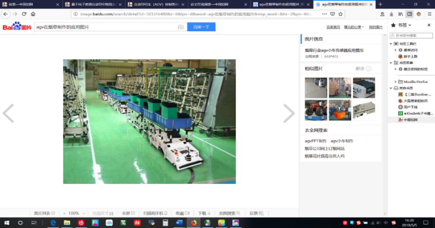Expand the 最常访问 bookmark folder
This screenshot has height=228, width=435.
point(395,50)
